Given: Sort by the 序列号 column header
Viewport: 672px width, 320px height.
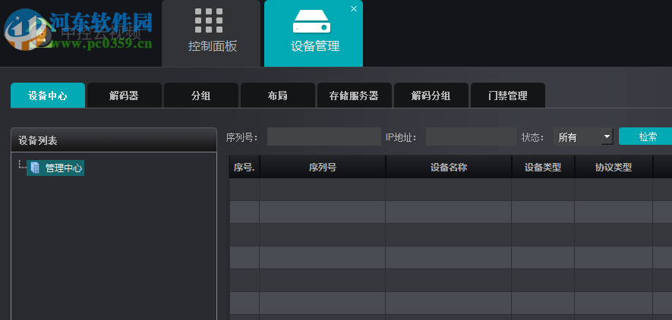Looking at the screenshot, I should (322, 168).
